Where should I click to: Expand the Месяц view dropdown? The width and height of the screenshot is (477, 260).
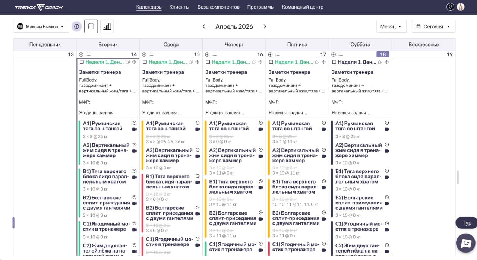click(391, 26)
